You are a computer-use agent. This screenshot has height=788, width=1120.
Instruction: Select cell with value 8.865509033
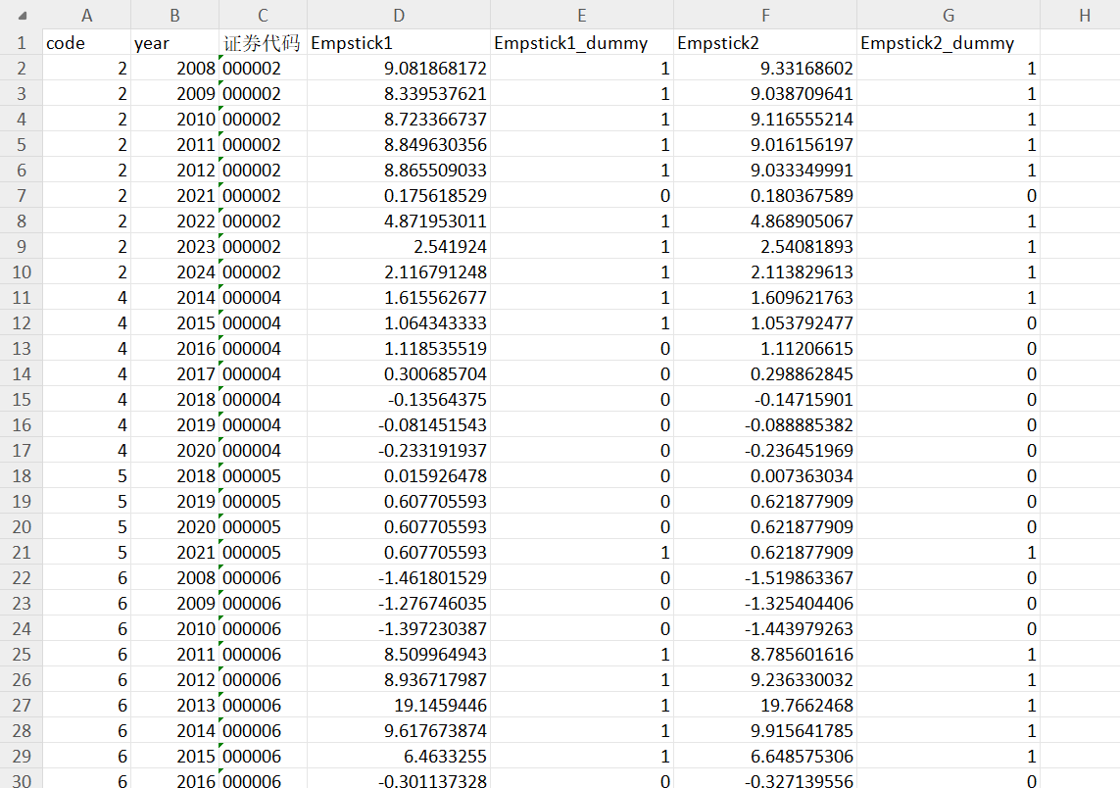399,170
